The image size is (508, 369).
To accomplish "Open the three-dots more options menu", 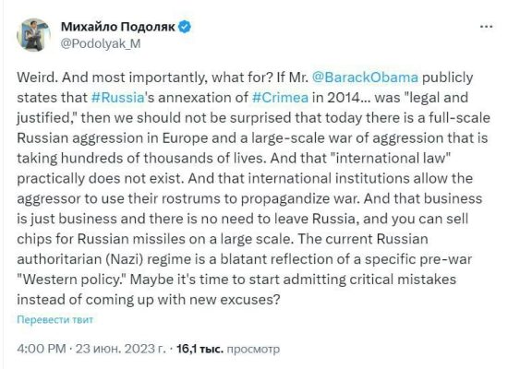I will 486,27.
